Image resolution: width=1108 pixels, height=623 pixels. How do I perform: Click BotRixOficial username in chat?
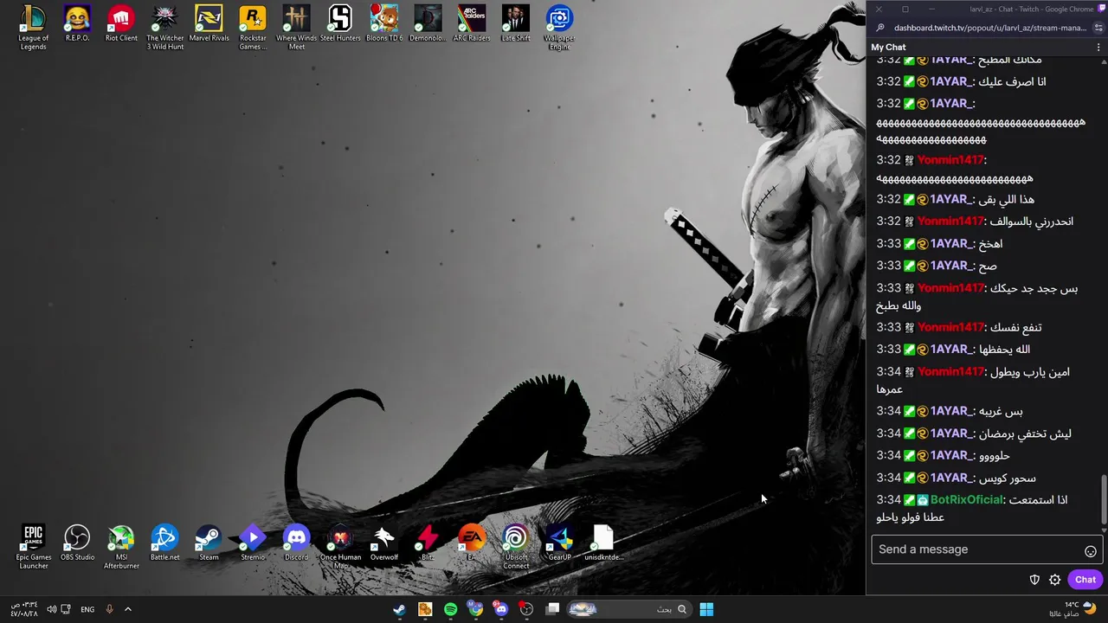[x=967, y=500]
